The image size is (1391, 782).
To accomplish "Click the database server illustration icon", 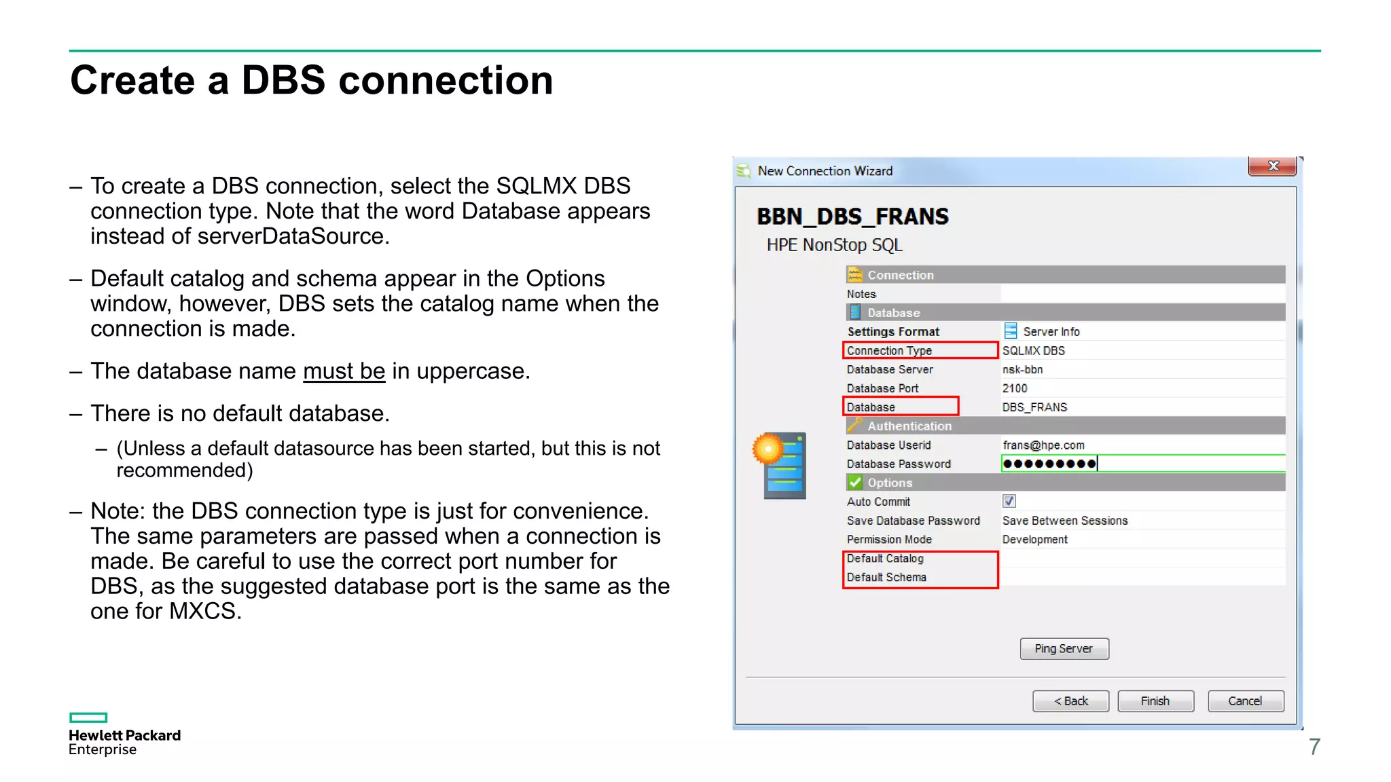I will click(x=780, y=466).
